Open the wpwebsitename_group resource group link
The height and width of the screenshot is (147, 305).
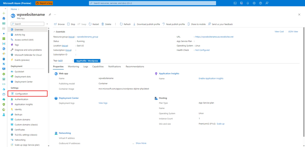click(88, 37)
